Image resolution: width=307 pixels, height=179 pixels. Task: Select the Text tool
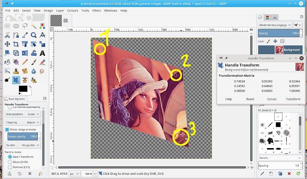(x=42, y=53)
